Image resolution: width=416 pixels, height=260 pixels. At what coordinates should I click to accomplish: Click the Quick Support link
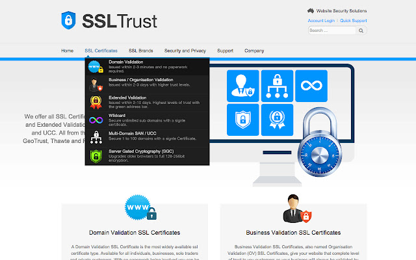pos(354,21)
